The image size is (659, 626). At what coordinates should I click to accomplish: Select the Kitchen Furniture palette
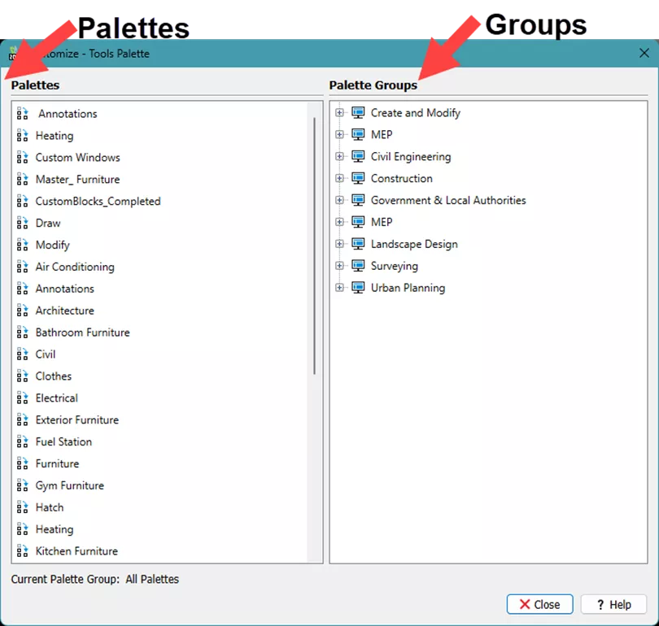[x=76, y=551]
